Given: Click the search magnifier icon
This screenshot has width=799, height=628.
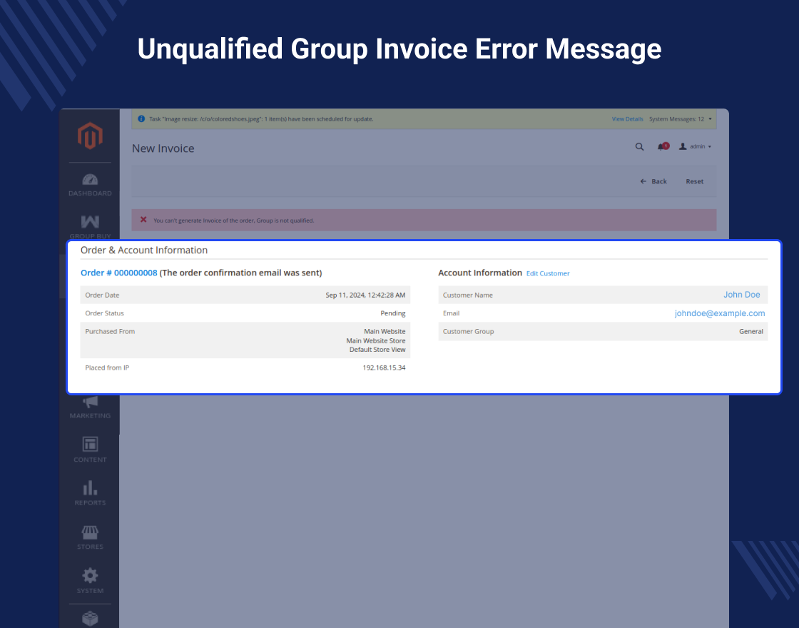Looking at the screenshot, I should pyautogui.click(x=639, y=147).
